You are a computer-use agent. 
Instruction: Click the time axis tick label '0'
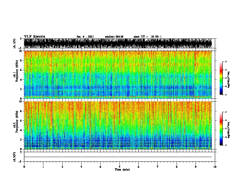pyautogui.click(x=24, y=167)
